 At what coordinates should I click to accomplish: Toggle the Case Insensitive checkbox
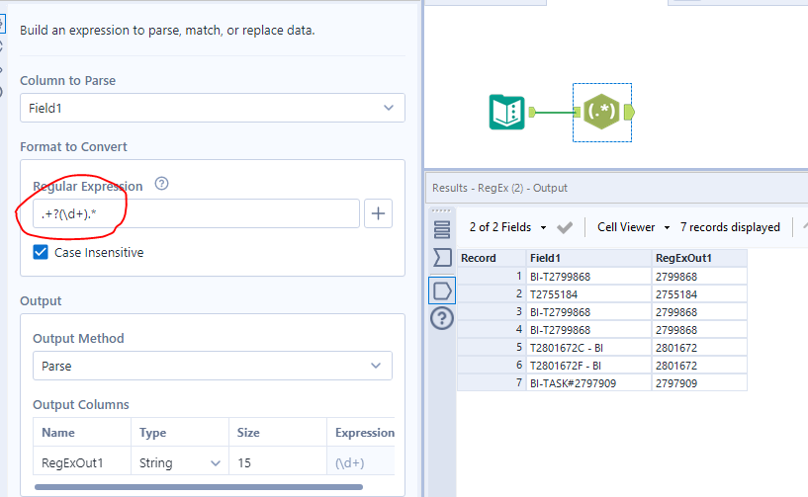[x=41, y=252]
